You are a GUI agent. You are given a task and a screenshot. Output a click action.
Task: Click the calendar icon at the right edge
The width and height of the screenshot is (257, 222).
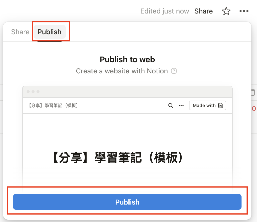point(253,92)
